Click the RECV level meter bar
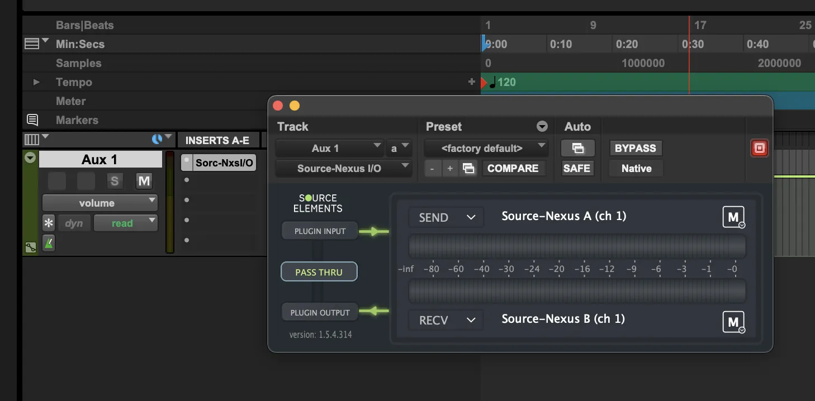Screen dimensions: 815x401 tap(577, 291)
